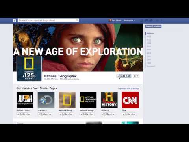This screenshot has width=189, height=142.
Task: Click the search magnifier icon
Action: coord(77,20)
